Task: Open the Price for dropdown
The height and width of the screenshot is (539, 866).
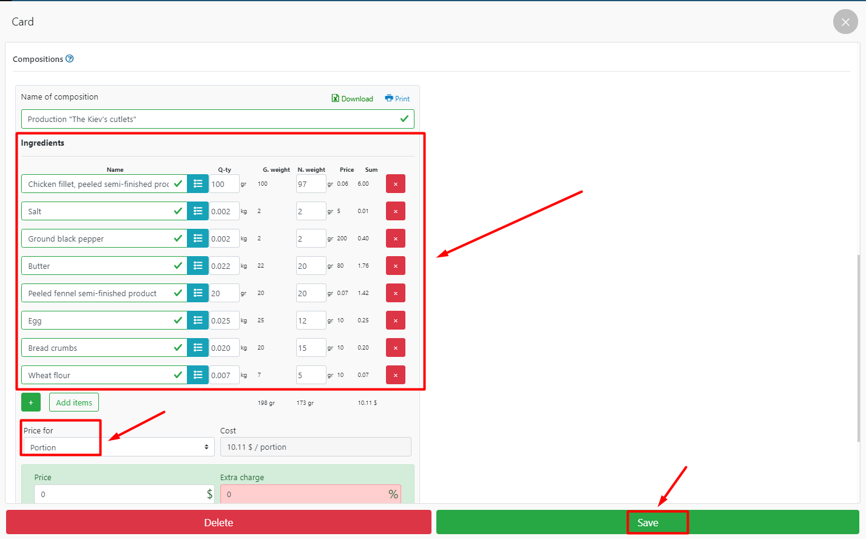Action: tap(119, 447)
